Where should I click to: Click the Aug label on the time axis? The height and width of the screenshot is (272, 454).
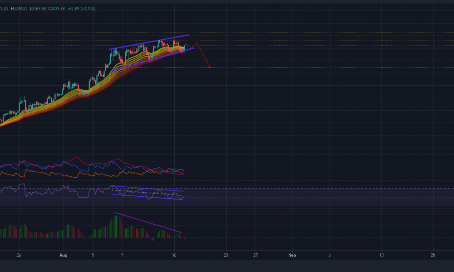[x=63, y=255]
